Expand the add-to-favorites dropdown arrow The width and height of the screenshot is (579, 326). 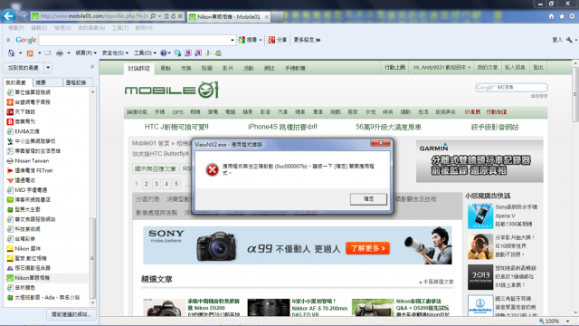point(48,68)
